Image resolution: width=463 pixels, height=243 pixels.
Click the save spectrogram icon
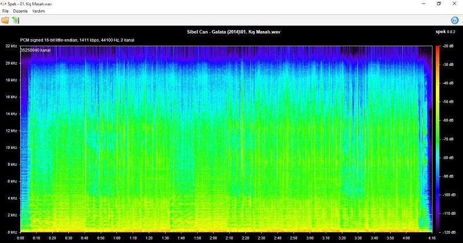[16, 20]
